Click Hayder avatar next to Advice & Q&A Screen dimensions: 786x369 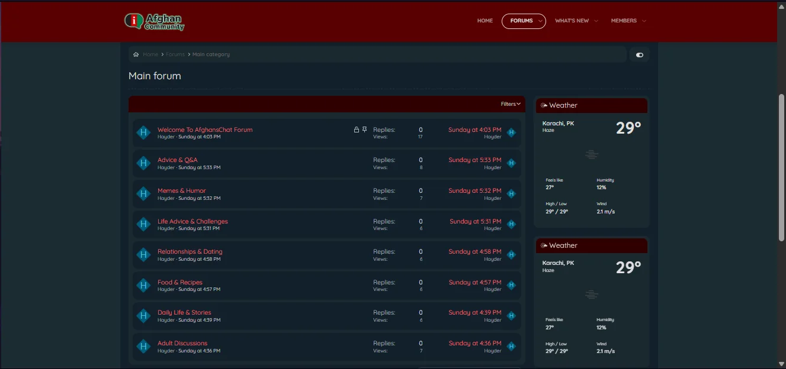[x=143, y=163]
